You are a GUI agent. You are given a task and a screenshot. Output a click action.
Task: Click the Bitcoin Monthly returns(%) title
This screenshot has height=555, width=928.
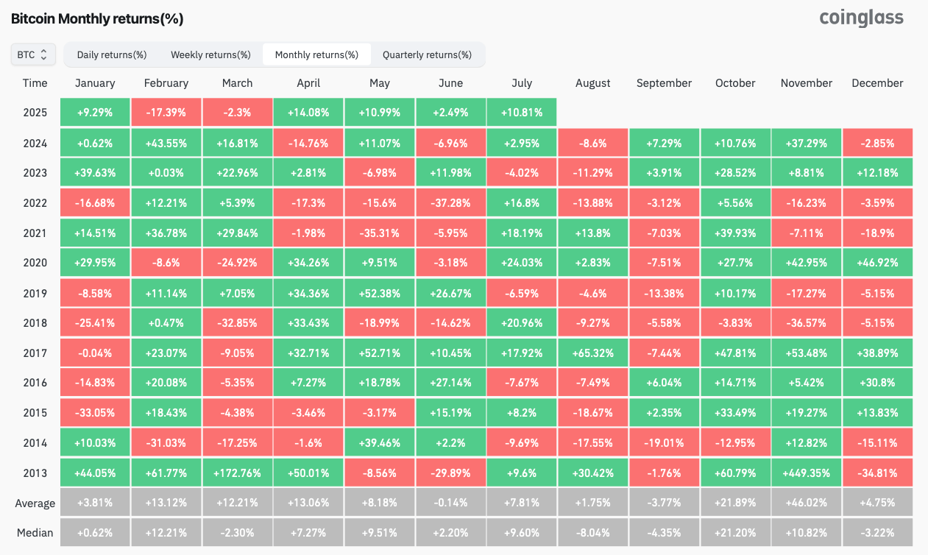(97, 18)
